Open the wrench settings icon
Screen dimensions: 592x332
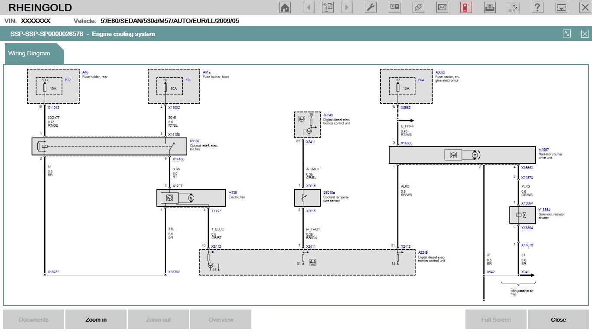[x=371, y=7]
